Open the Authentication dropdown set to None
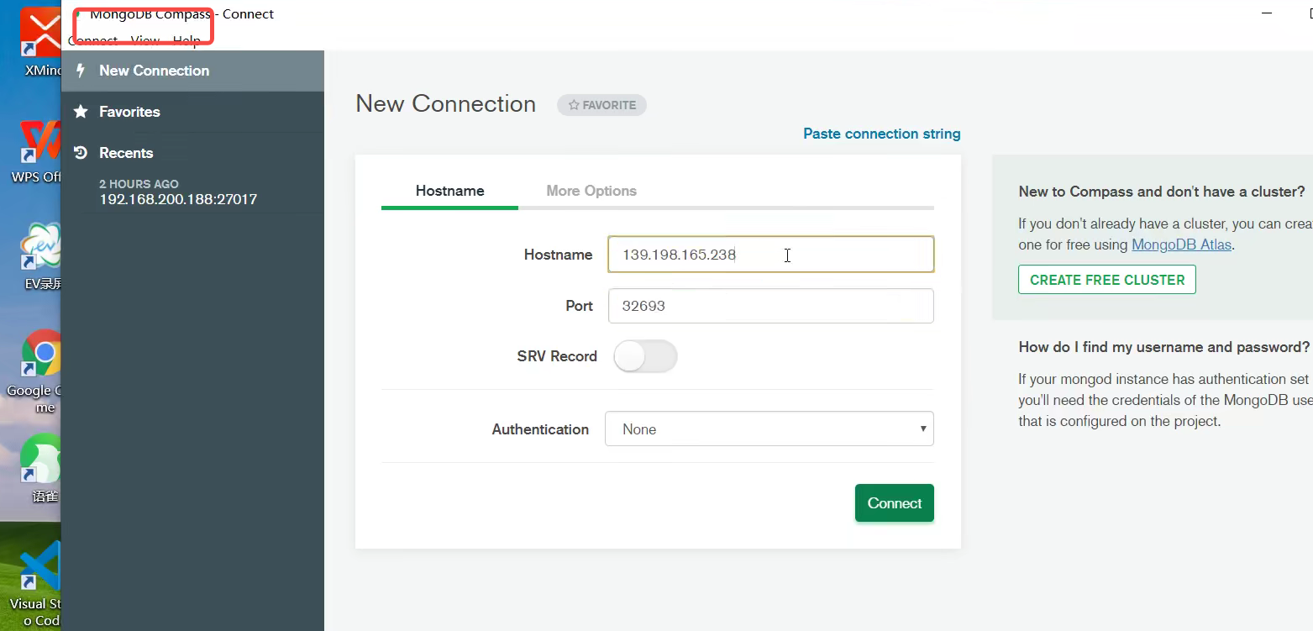The image size is (1313, 631). point(769,429)
